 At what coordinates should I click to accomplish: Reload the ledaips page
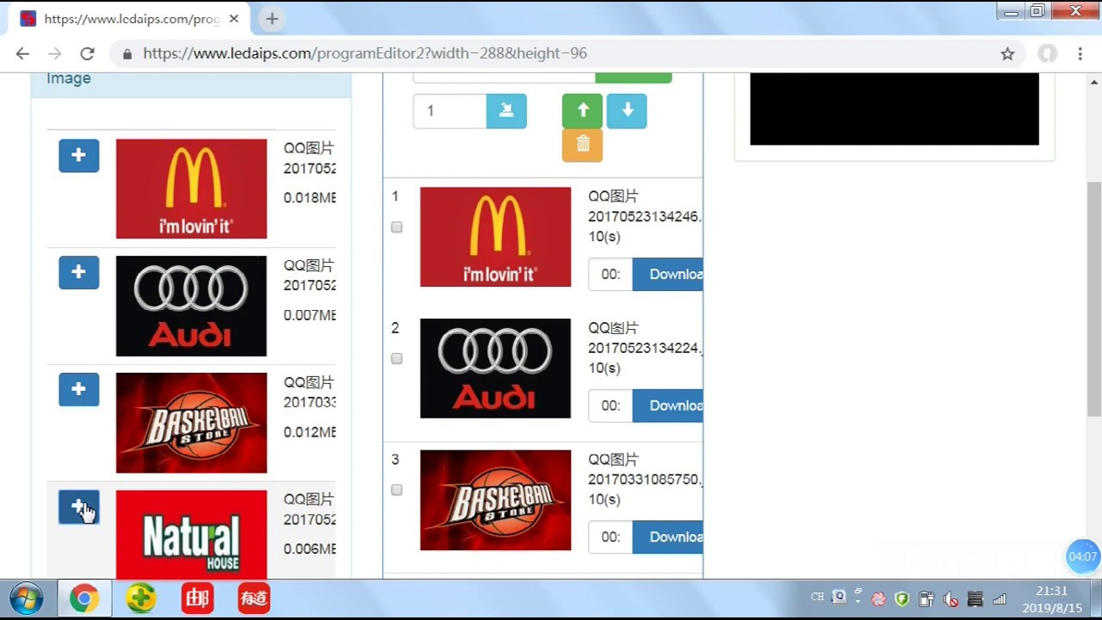87,53
